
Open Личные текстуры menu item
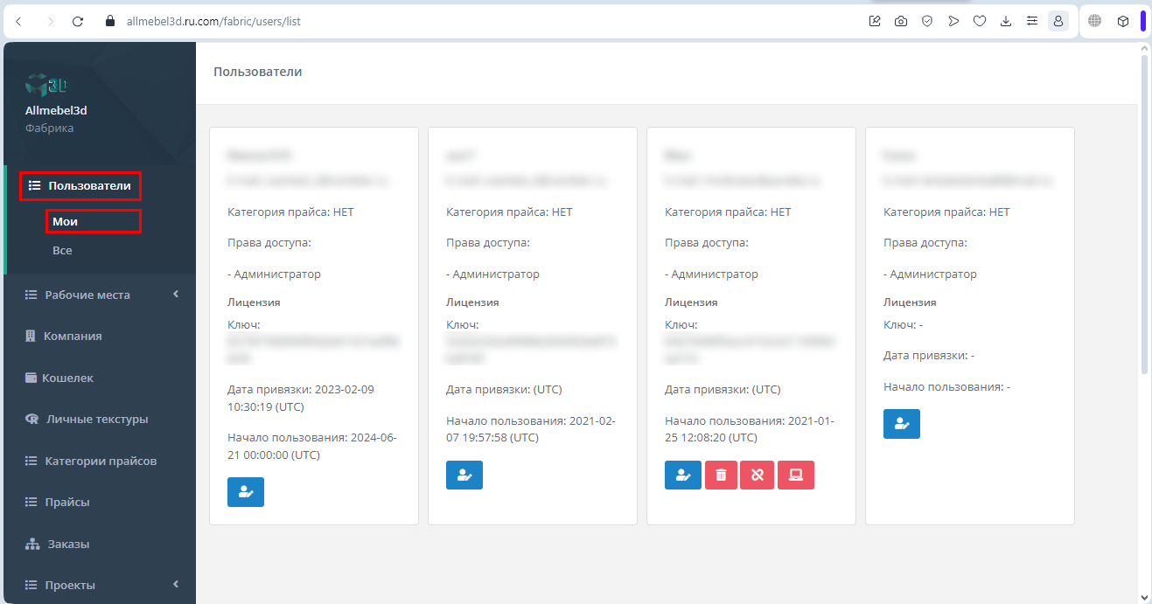coord(100,419)
